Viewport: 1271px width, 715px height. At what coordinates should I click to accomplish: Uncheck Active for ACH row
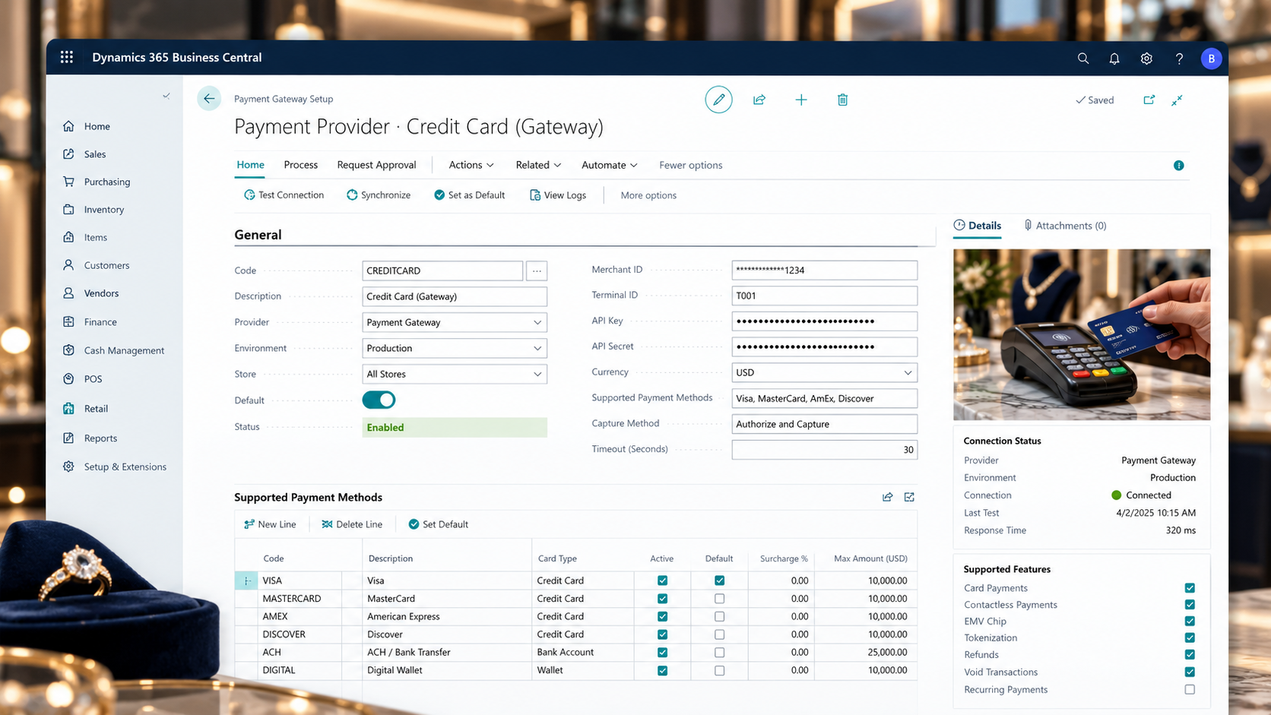point(662,653)
